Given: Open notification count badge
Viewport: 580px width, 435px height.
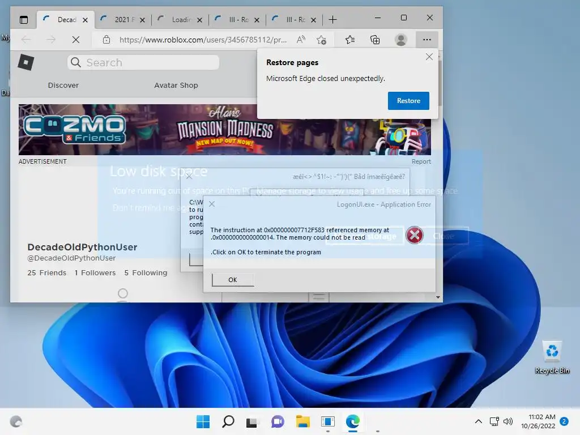Looking at the screenshot, I should click(564, 421).
